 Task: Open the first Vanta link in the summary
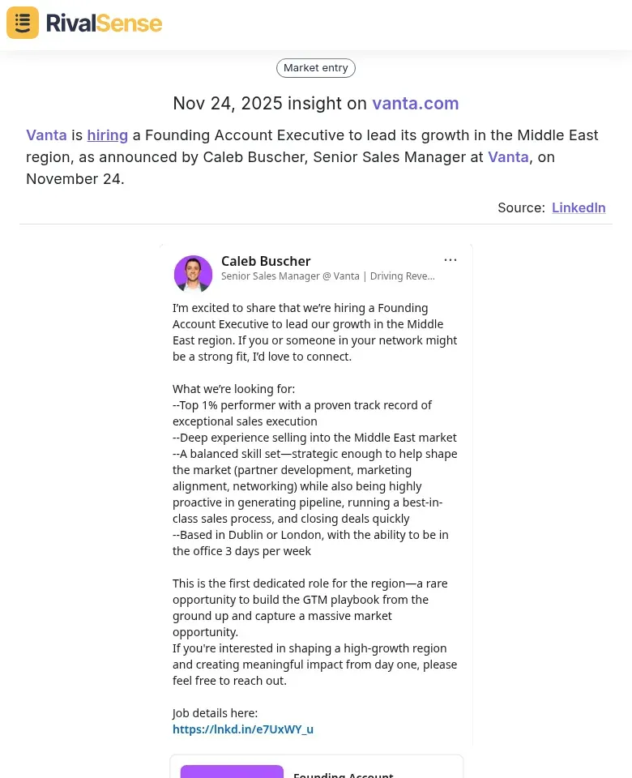point(46,135)
